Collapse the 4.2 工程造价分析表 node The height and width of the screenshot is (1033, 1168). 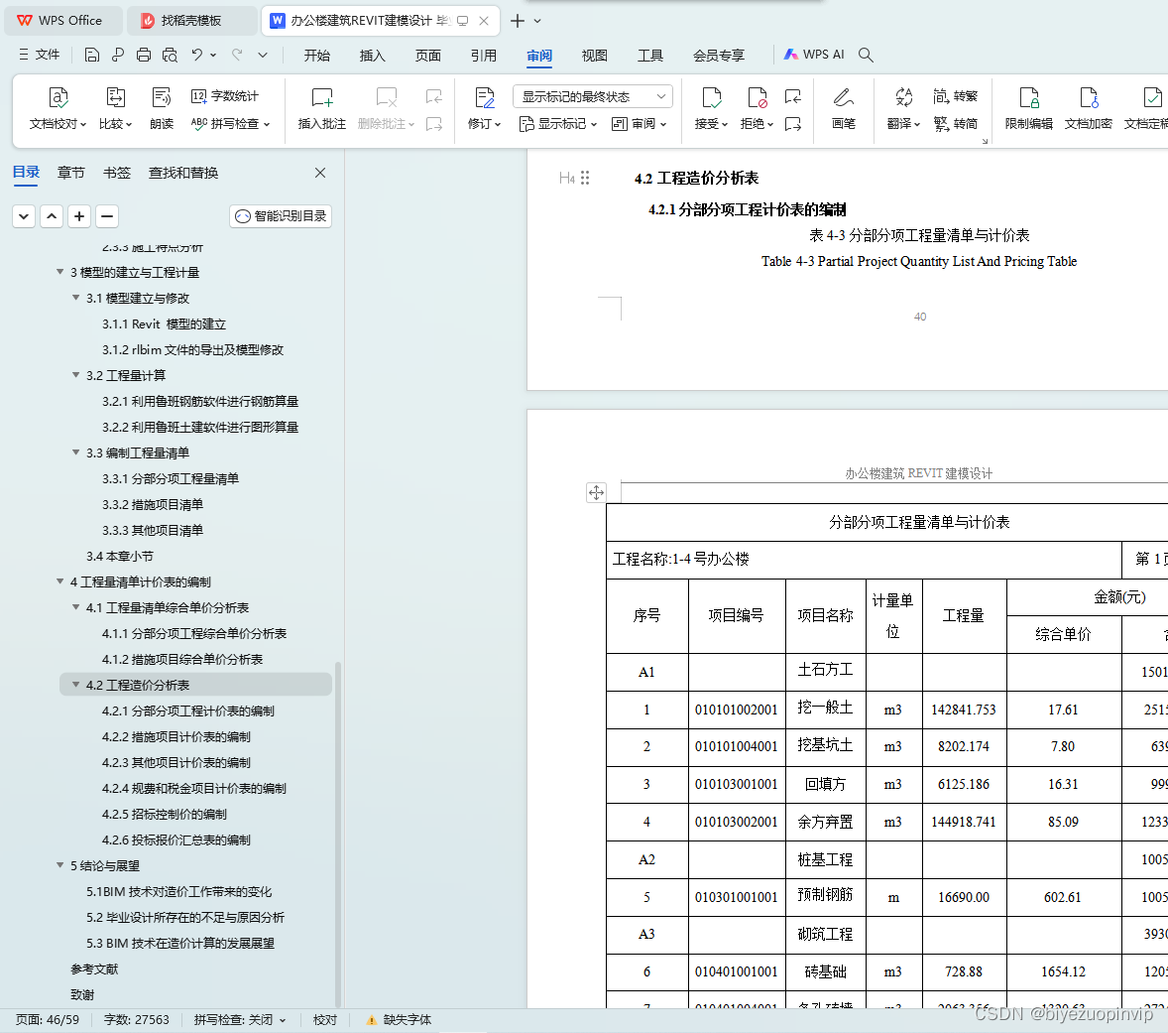point(76,684)
